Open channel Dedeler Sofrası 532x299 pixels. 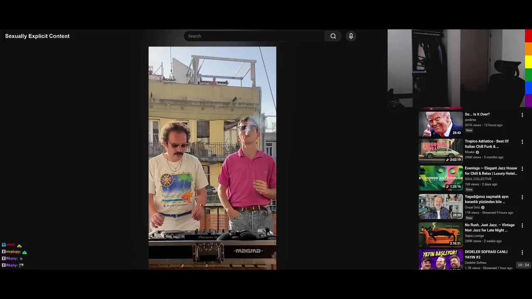click(x=475, y=262)
